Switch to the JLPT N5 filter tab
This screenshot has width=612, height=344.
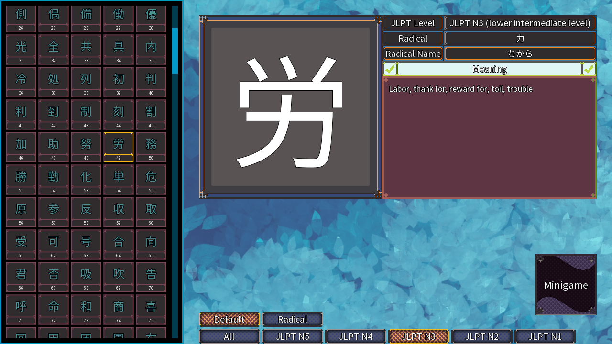pos(292,336)
